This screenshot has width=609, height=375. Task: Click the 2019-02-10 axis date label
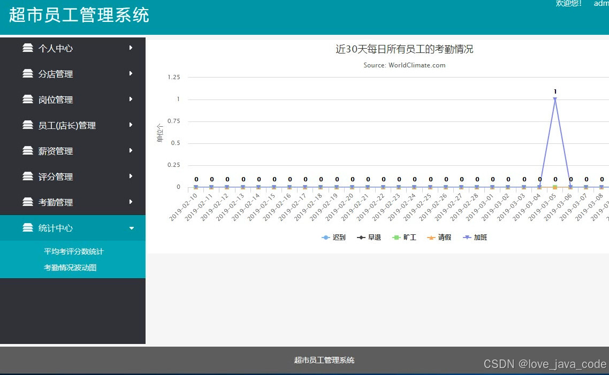(x=183, y=208)
